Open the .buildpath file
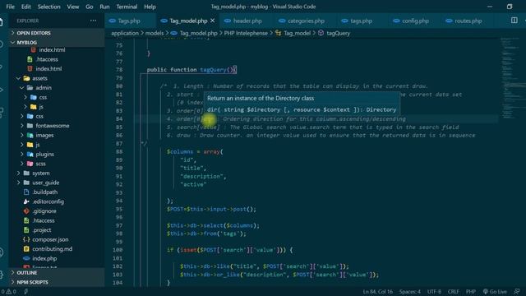The height and width of the screenshot is (296, 526). (45, 192)
